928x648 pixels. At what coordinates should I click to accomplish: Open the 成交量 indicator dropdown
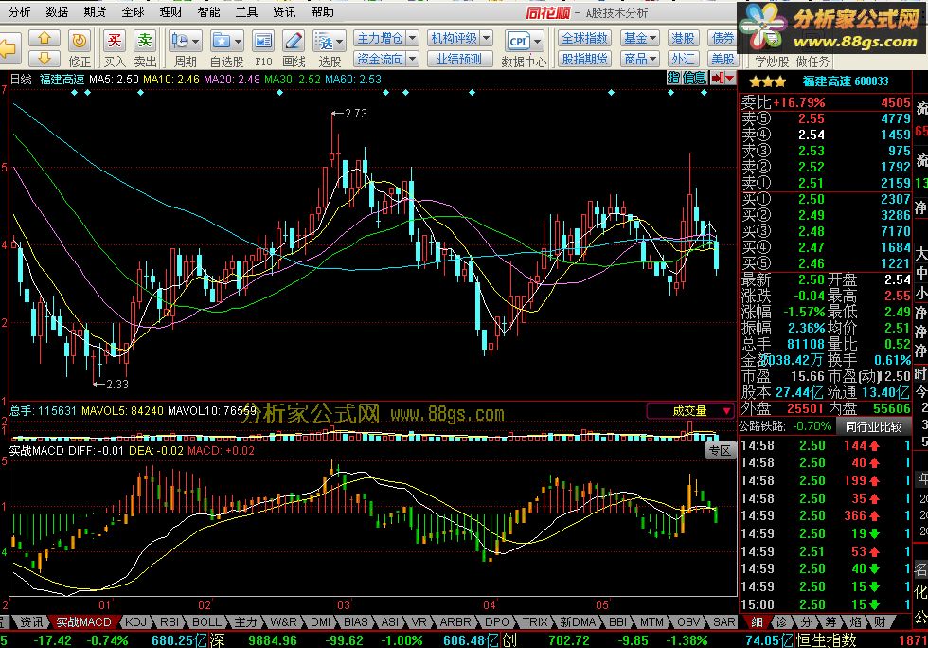click(690, 410)
